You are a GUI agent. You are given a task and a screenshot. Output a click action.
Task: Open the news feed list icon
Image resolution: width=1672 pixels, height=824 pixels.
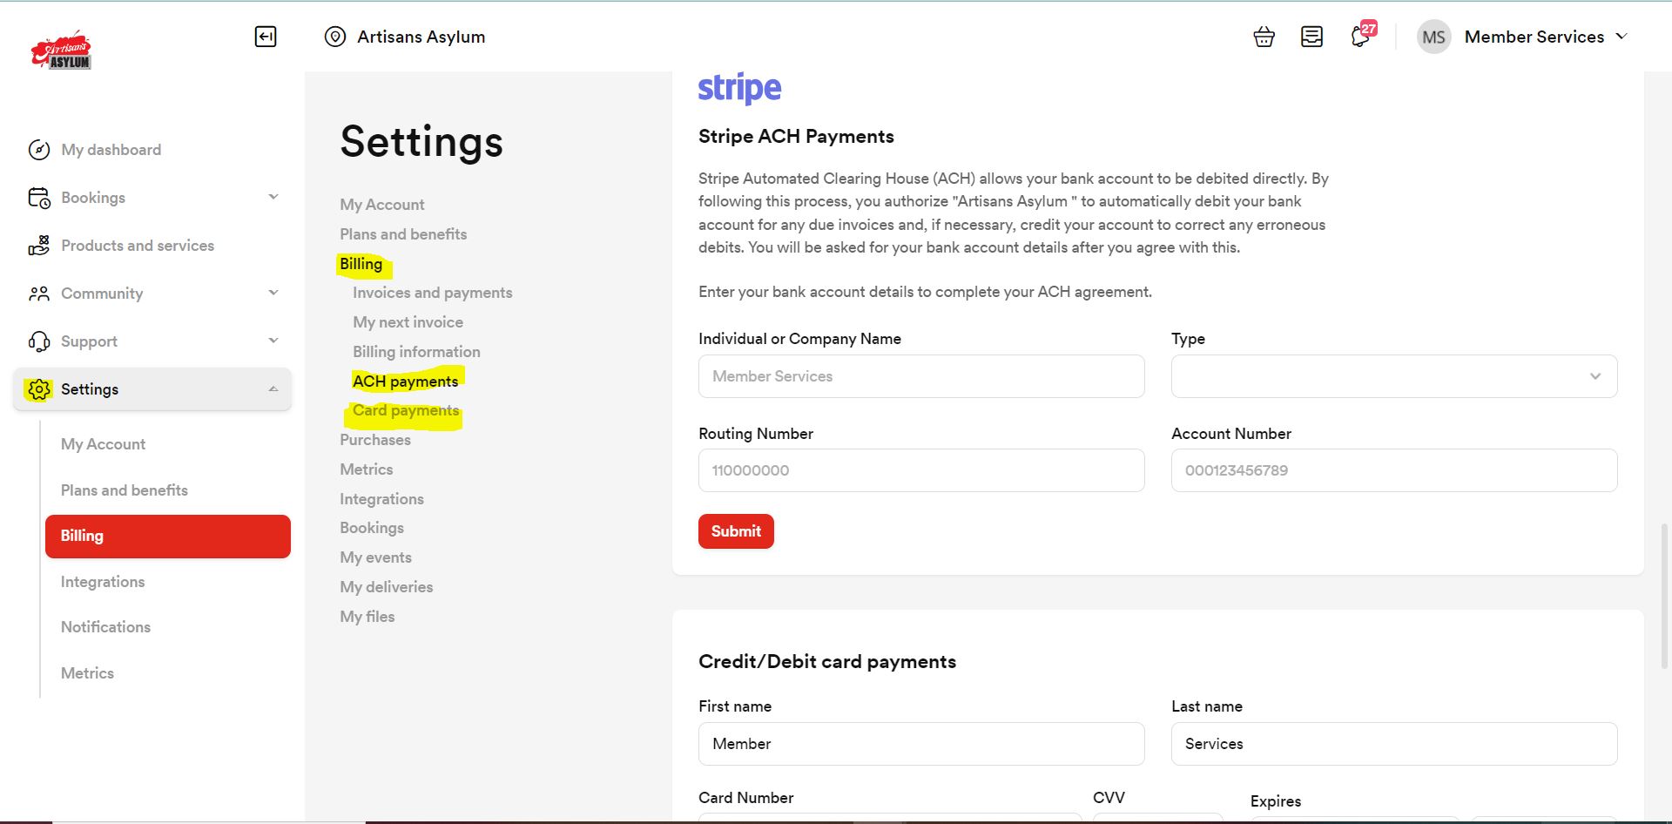pos(1311,37)
